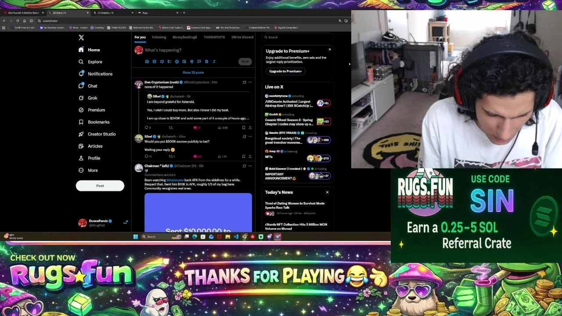Switch to the Following tab

point(159,37)
